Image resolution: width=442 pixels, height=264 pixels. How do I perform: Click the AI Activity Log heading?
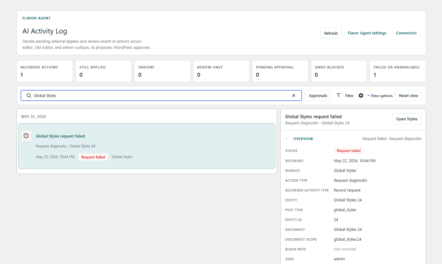click(x=45, y=31)
